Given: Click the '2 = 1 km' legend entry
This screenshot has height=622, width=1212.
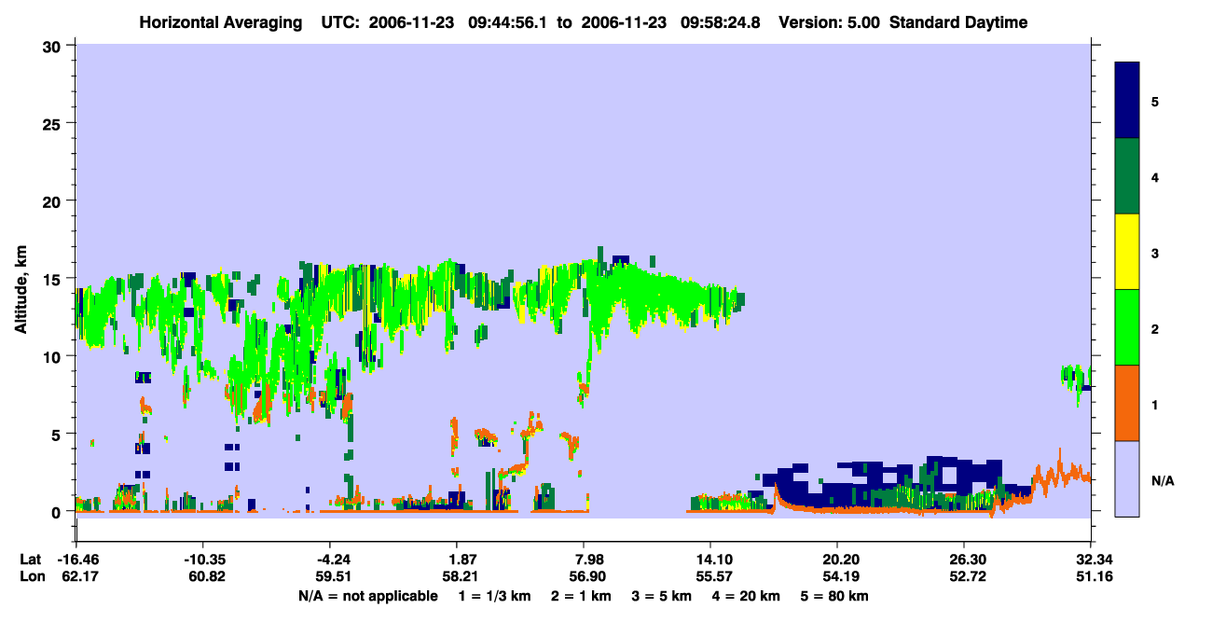Looking at the screenshot, I should click(x=582, y=596).
